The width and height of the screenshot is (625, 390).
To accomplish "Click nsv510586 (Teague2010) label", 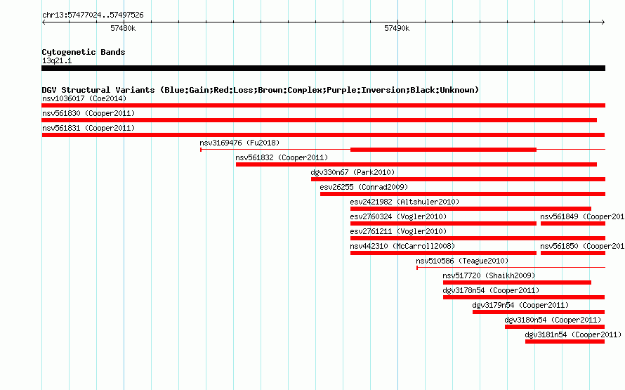I will pos(462,261).
